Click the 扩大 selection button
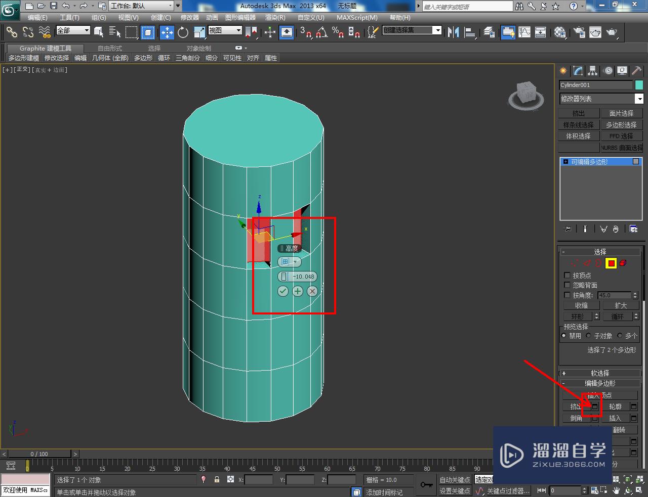The width and height of the screenshot is (648, 497). coord(621,305)
